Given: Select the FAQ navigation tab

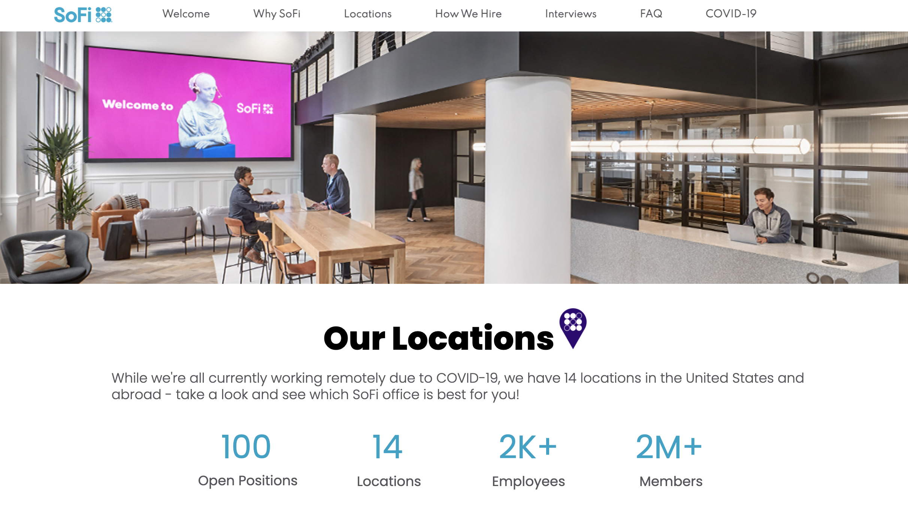Looking at the screenshot, I should click(650, 14).
